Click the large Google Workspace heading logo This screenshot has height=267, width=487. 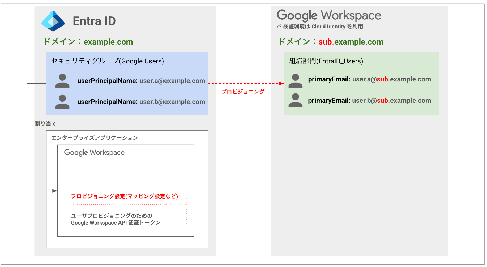[x=329, y=15]
